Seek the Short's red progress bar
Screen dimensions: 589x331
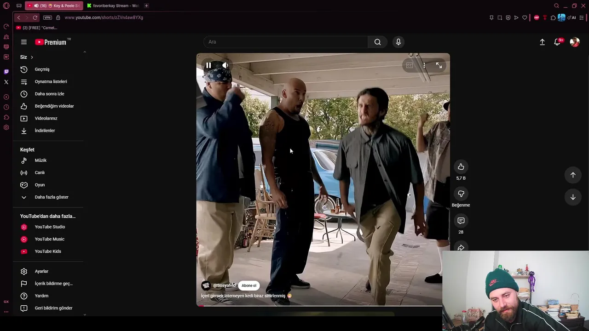319,306
